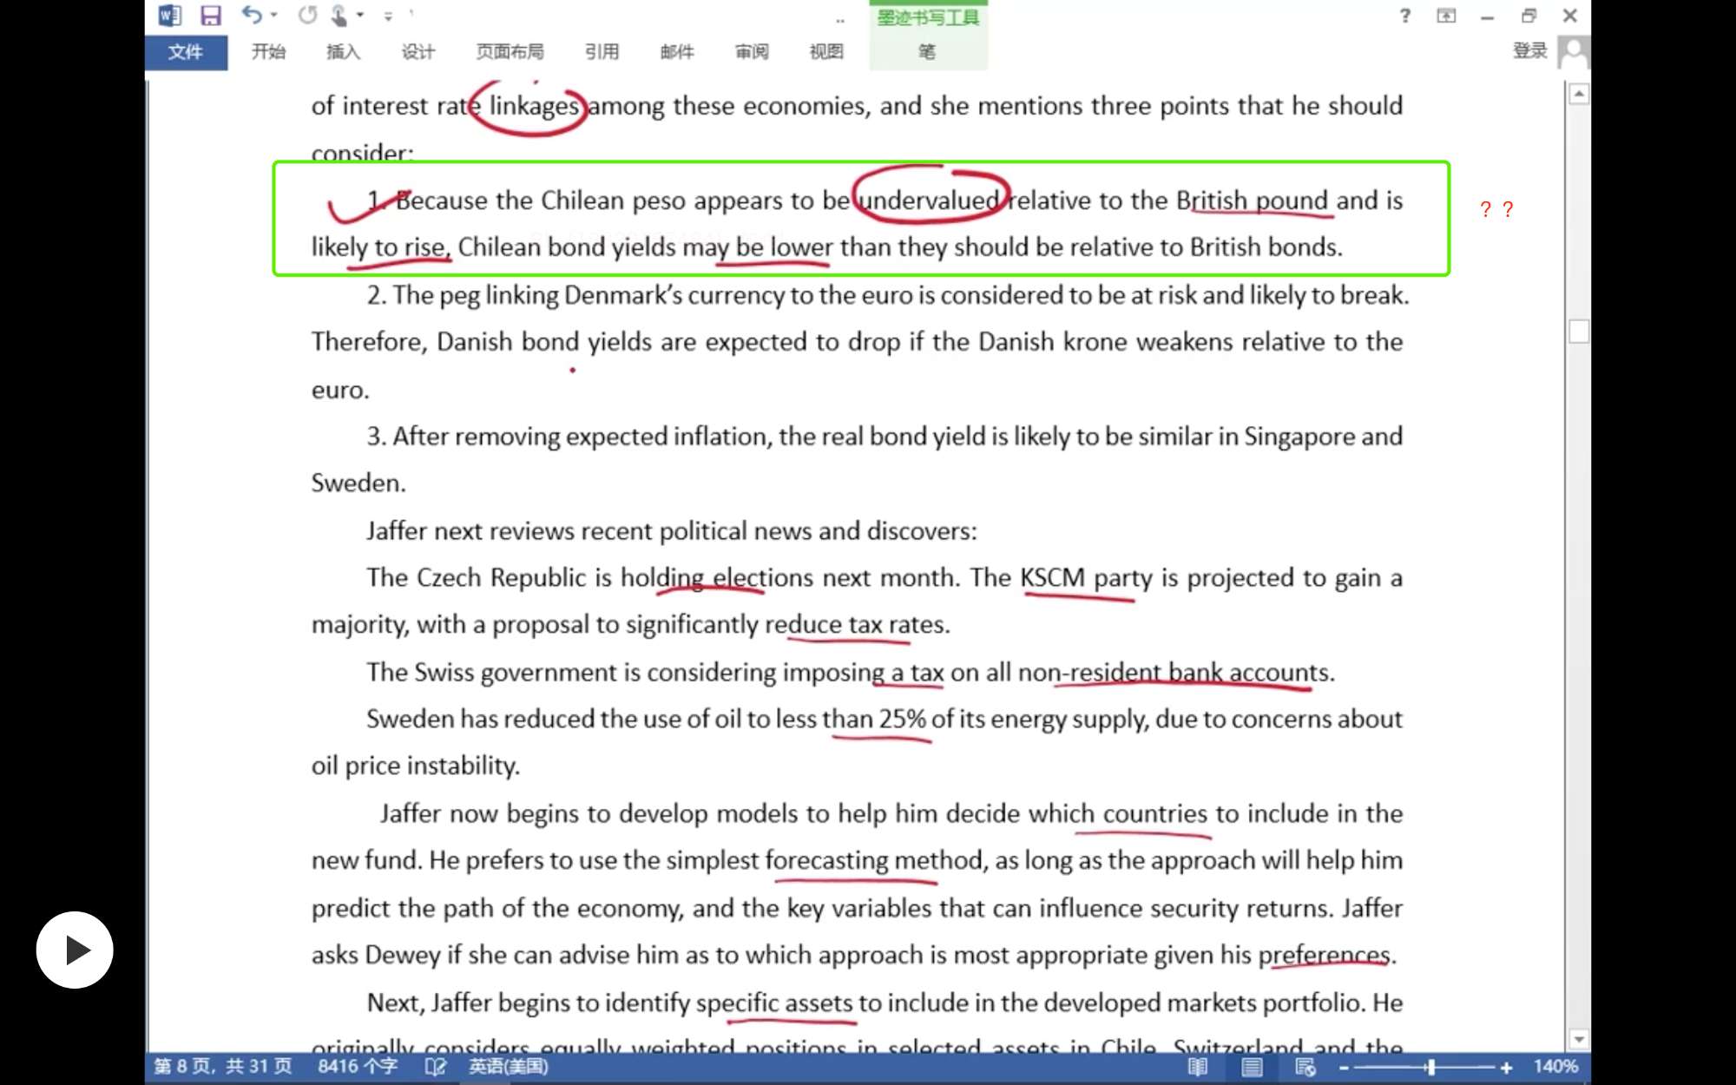
Task: Click the Undo arrow icon
Action: pos(252,15)
